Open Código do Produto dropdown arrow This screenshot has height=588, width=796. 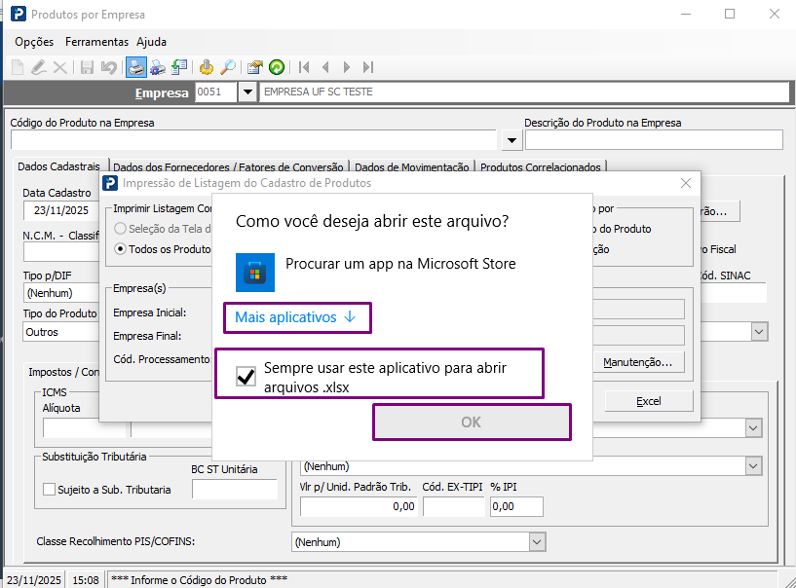pyautogui.click(x=512, y=140)
